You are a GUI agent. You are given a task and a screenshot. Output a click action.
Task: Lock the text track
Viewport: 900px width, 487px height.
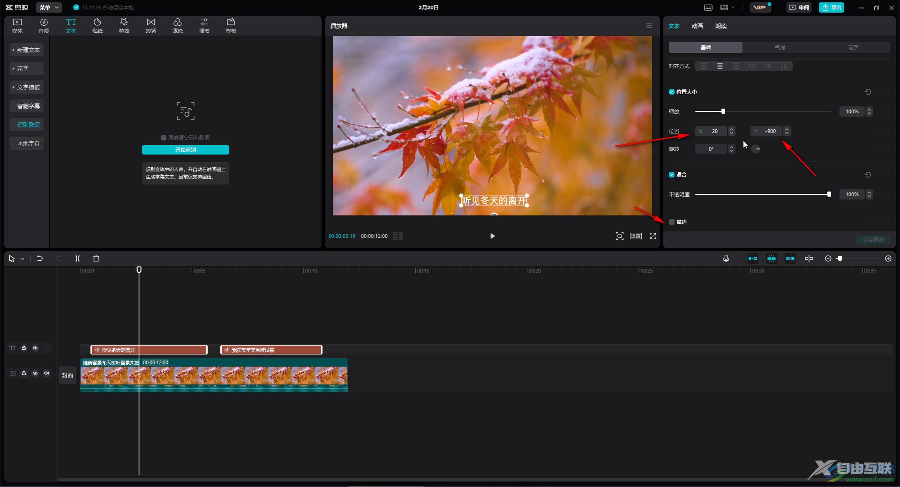click(x=24, y=348)
